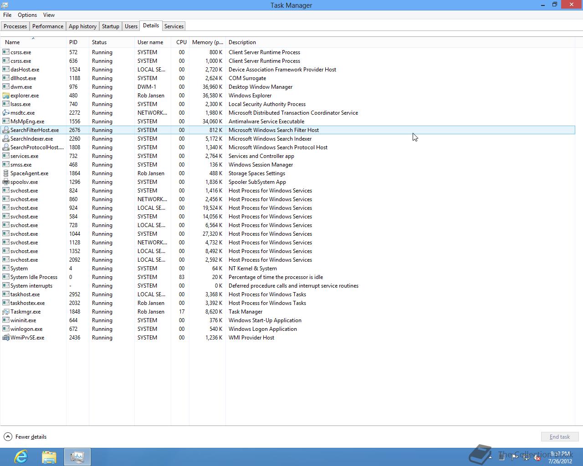The image size is (583, 466).
Task: Click the CPU value 83
Action: click(182, 277)
